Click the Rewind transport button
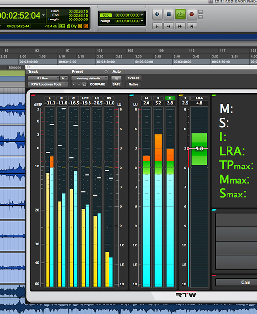 (168, 26)
